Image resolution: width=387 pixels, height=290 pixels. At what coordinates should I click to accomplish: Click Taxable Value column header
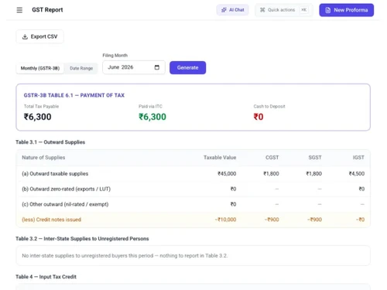coord(220,158)
